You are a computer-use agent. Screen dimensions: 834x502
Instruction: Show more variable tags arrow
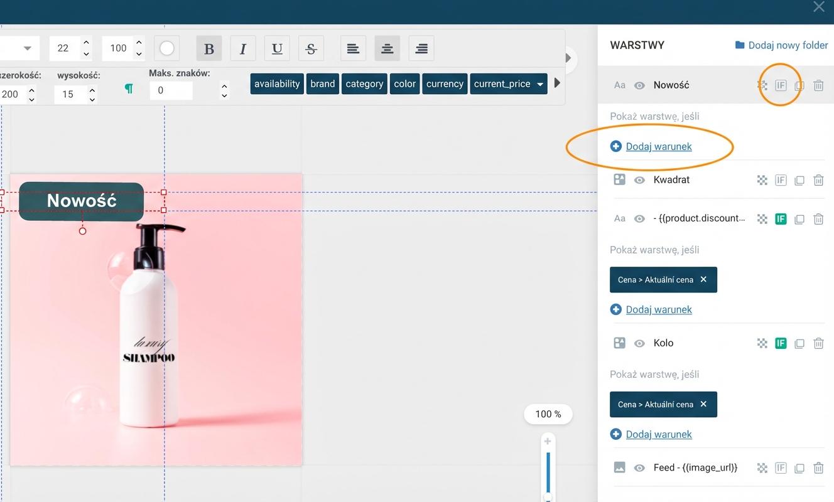[557, 83]
